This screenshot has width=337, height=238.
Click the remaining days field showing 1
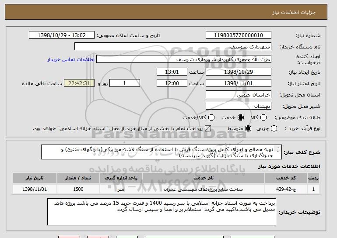[125, 83]
